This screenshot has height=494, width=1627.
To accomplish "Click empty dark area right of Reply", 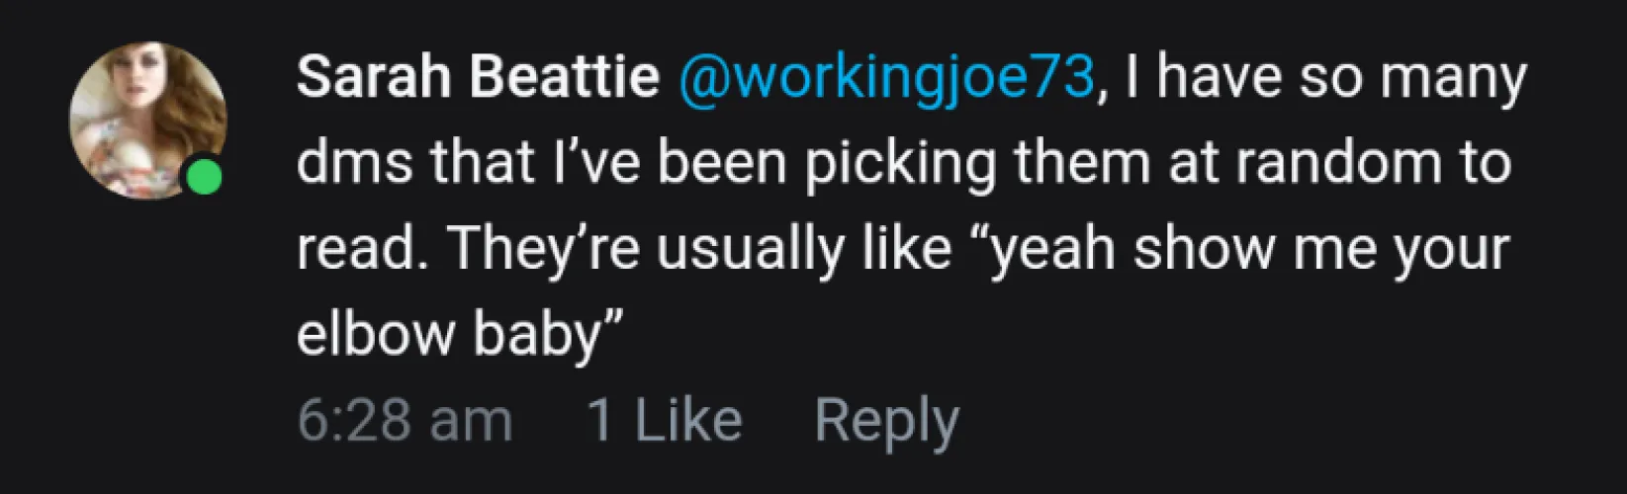I will pos(1286,421).
